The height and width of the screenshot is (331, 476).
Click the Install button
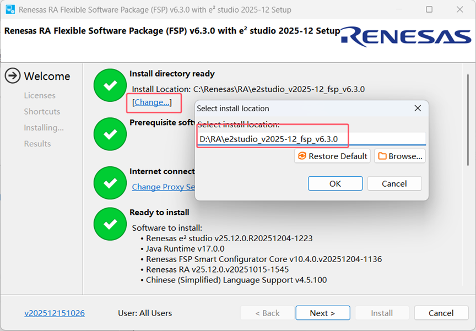coord(382,313)
